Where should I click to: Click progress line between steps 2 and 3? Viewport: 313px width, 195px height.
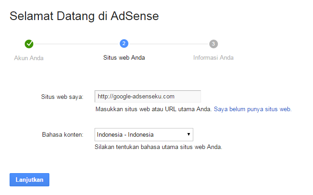[169, 44]
